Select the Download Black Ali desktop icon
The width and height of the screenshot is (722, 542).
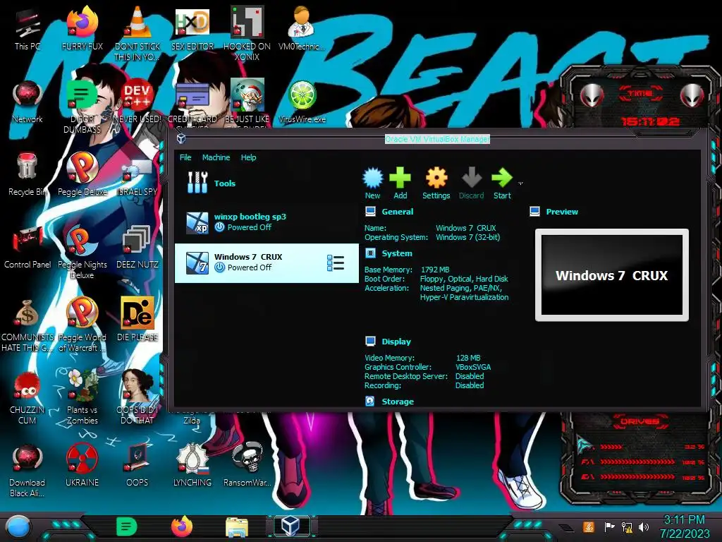tap(27, 471)
